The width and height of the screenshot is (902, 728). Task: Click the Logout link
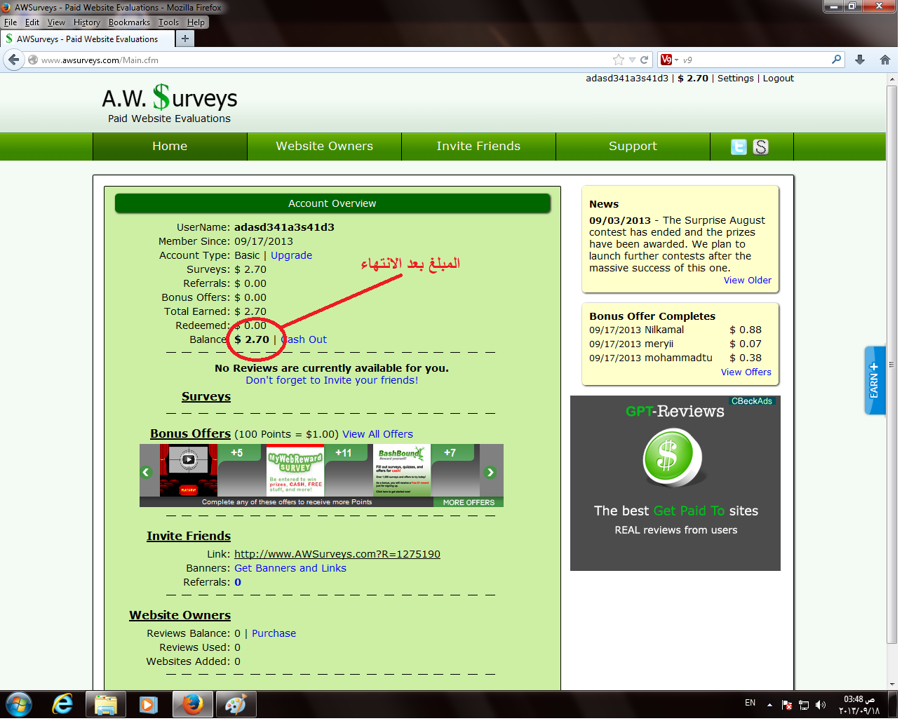tap(778, 79)
